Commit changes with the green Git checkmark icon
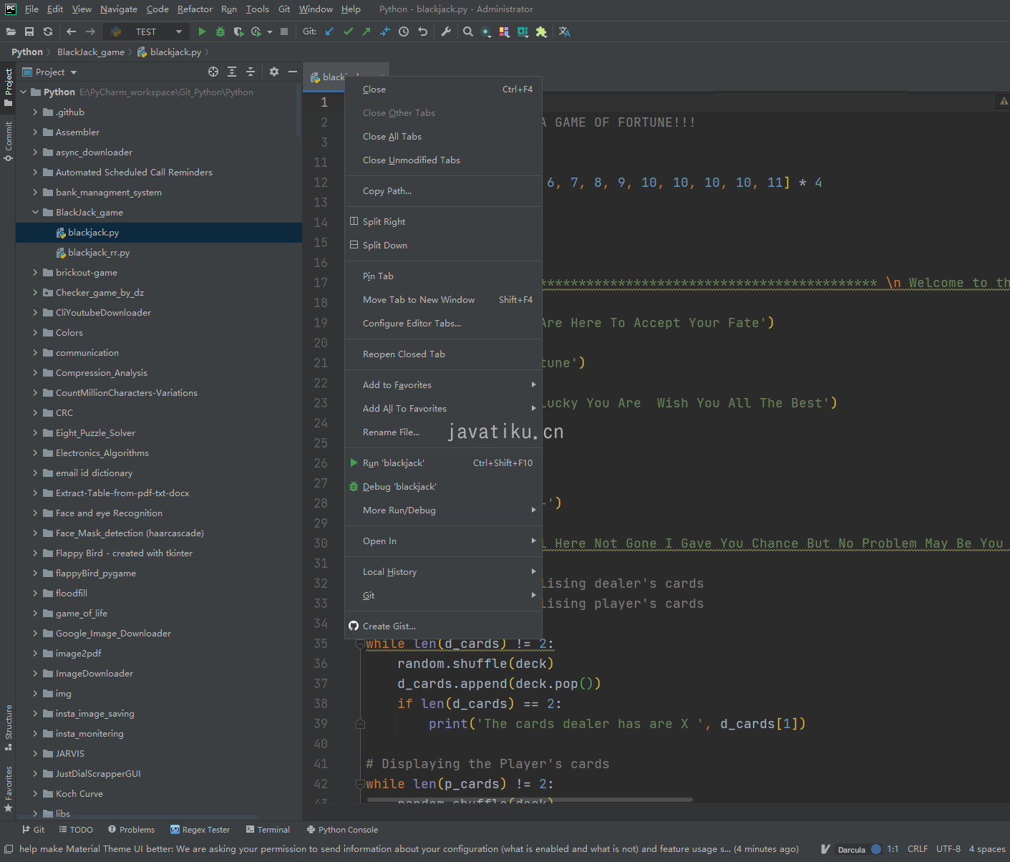The height and width of the screenshot is (862, 1010). pos(349,32)
